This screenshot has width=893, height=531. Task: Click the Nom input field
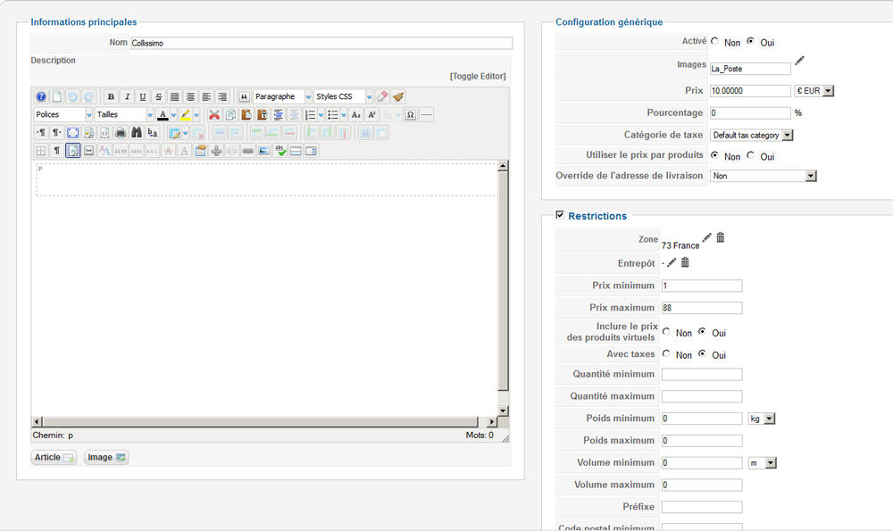tap(321, 43)
